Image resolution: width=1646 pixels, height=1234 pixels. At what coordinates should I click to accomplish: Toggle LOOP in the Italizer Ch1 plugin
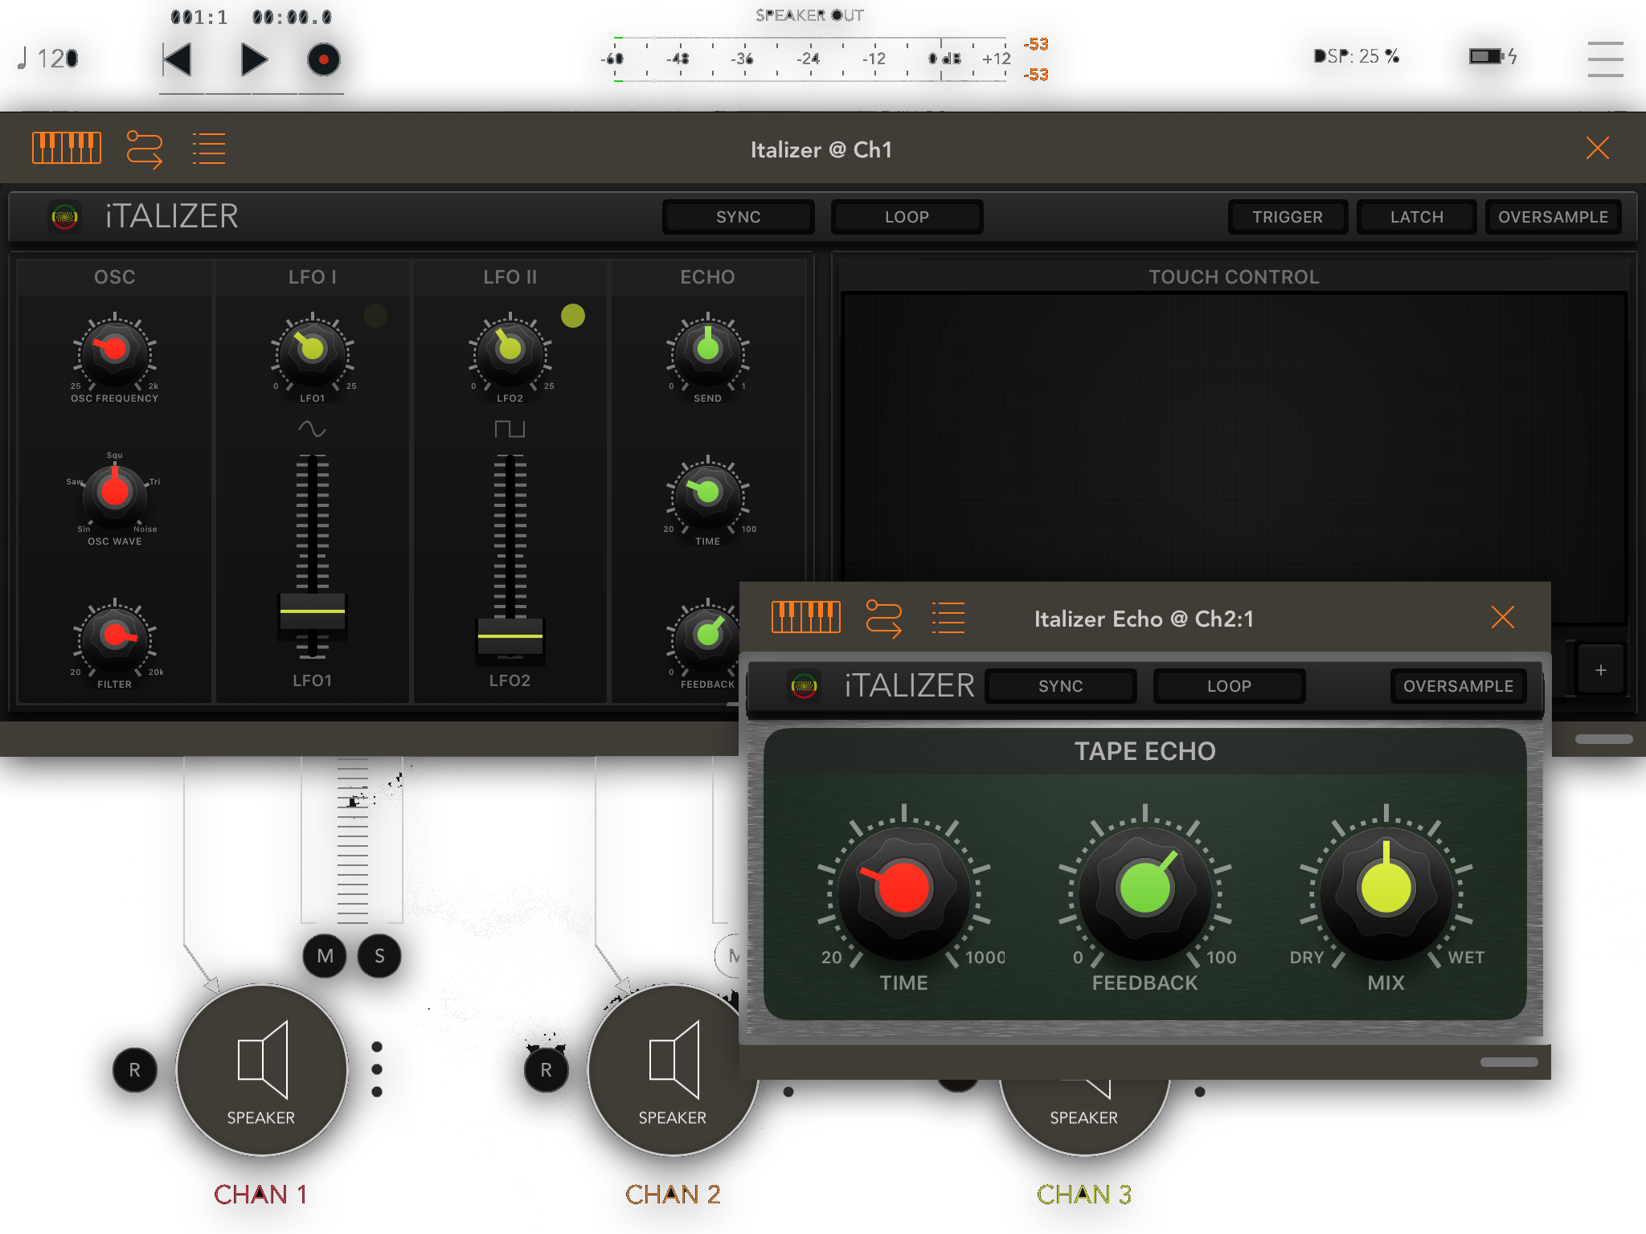point(907,217)
